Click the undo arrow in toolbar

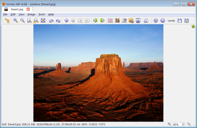(51, 21)
